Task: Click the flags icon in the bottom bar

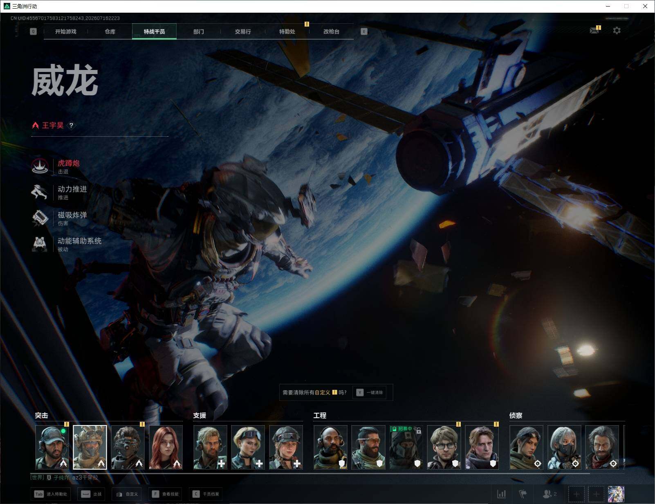Action: click(523, 494)
